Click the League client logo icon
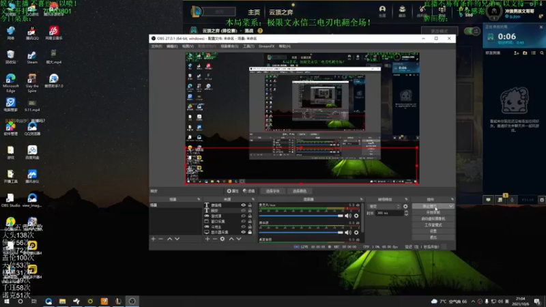The width and height of the screenshot is (546, 307). tap(196, 12)
